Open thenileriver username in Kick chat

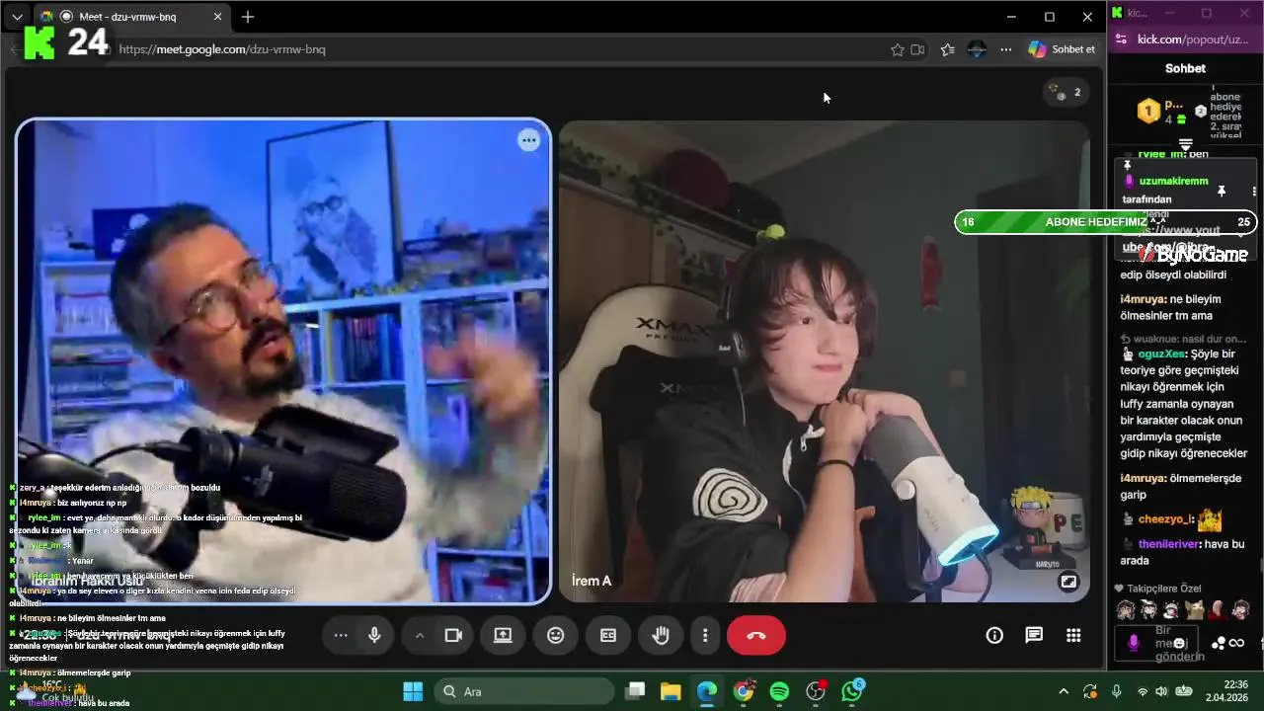(1168, 544)
